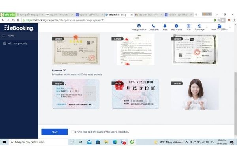Open Microsoft Edge on taskbar
237x158 pixels.
[x=115, y=142]
